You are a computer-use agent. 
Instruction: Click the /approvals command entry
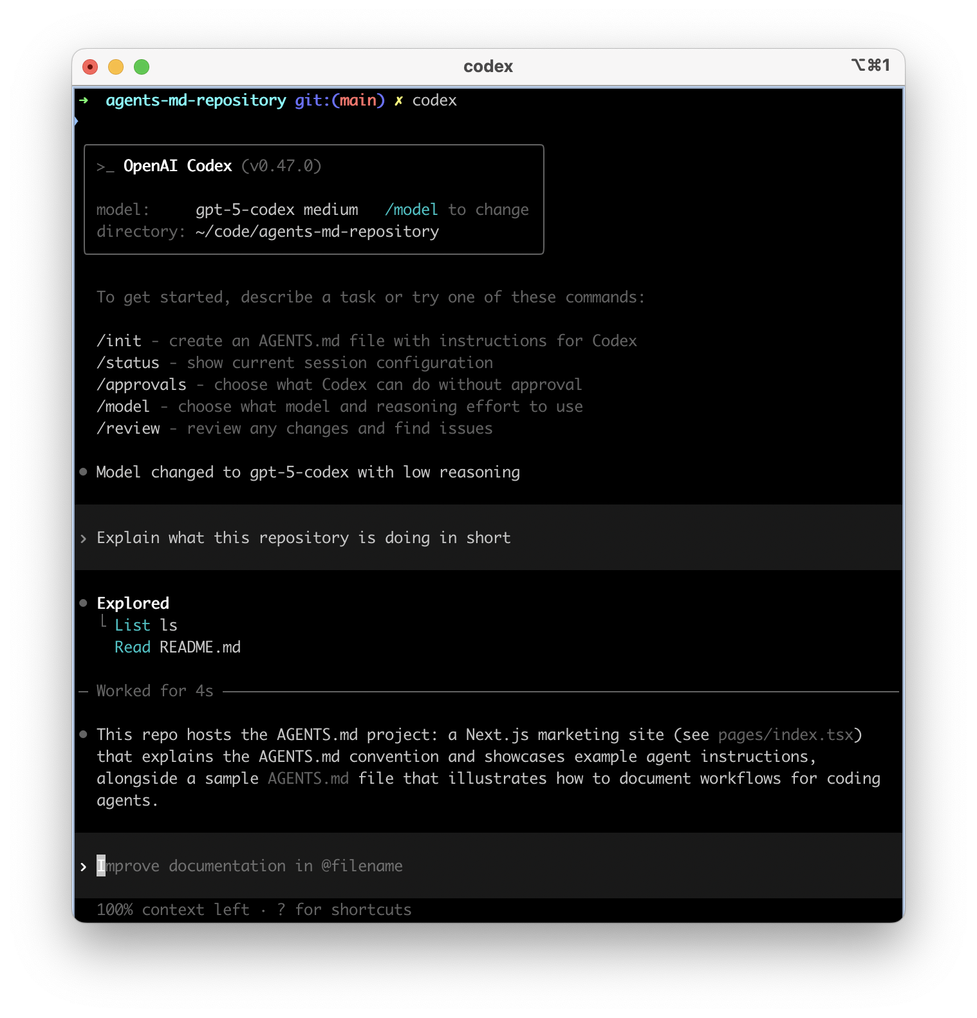pyautogui.click(x=142, y=385)
